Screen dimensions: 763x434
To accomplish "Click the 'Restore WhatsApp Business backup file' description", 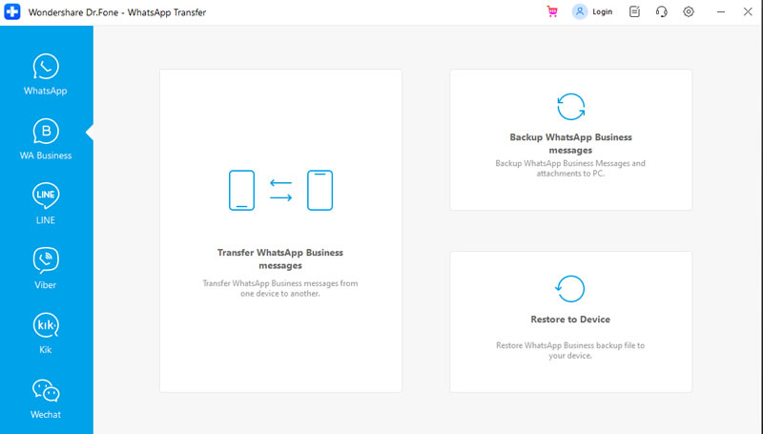I will 570,350.
